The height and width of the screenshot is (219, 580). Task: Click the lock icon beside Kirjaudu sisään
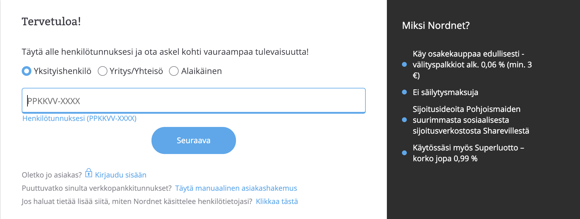(88, 173)
